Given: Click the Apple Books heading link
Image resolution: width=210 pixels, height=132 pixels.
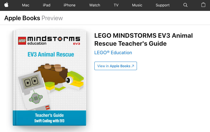Looking at the screenshot, I should point(22,18).
